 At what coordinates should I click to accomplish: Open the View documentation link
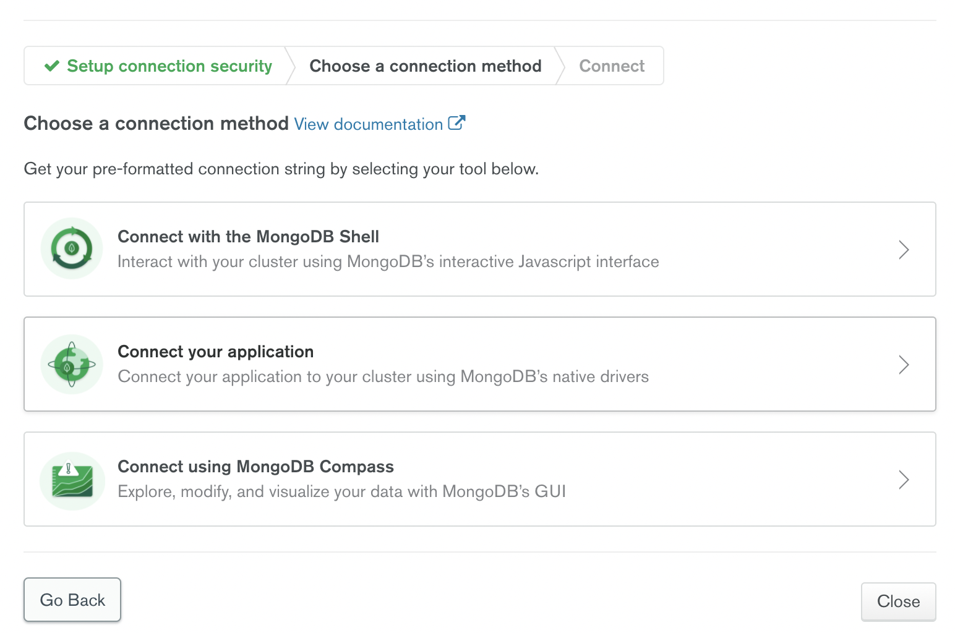click(x=368, y=124)
